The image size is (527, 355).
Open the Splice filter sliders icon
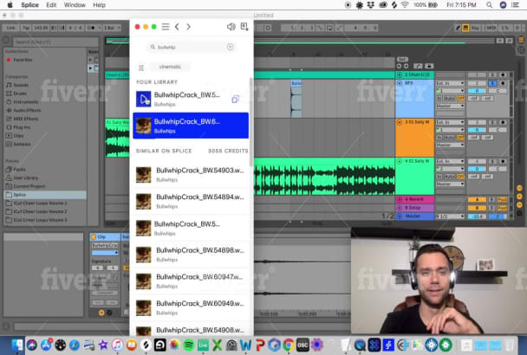[141, 68]
